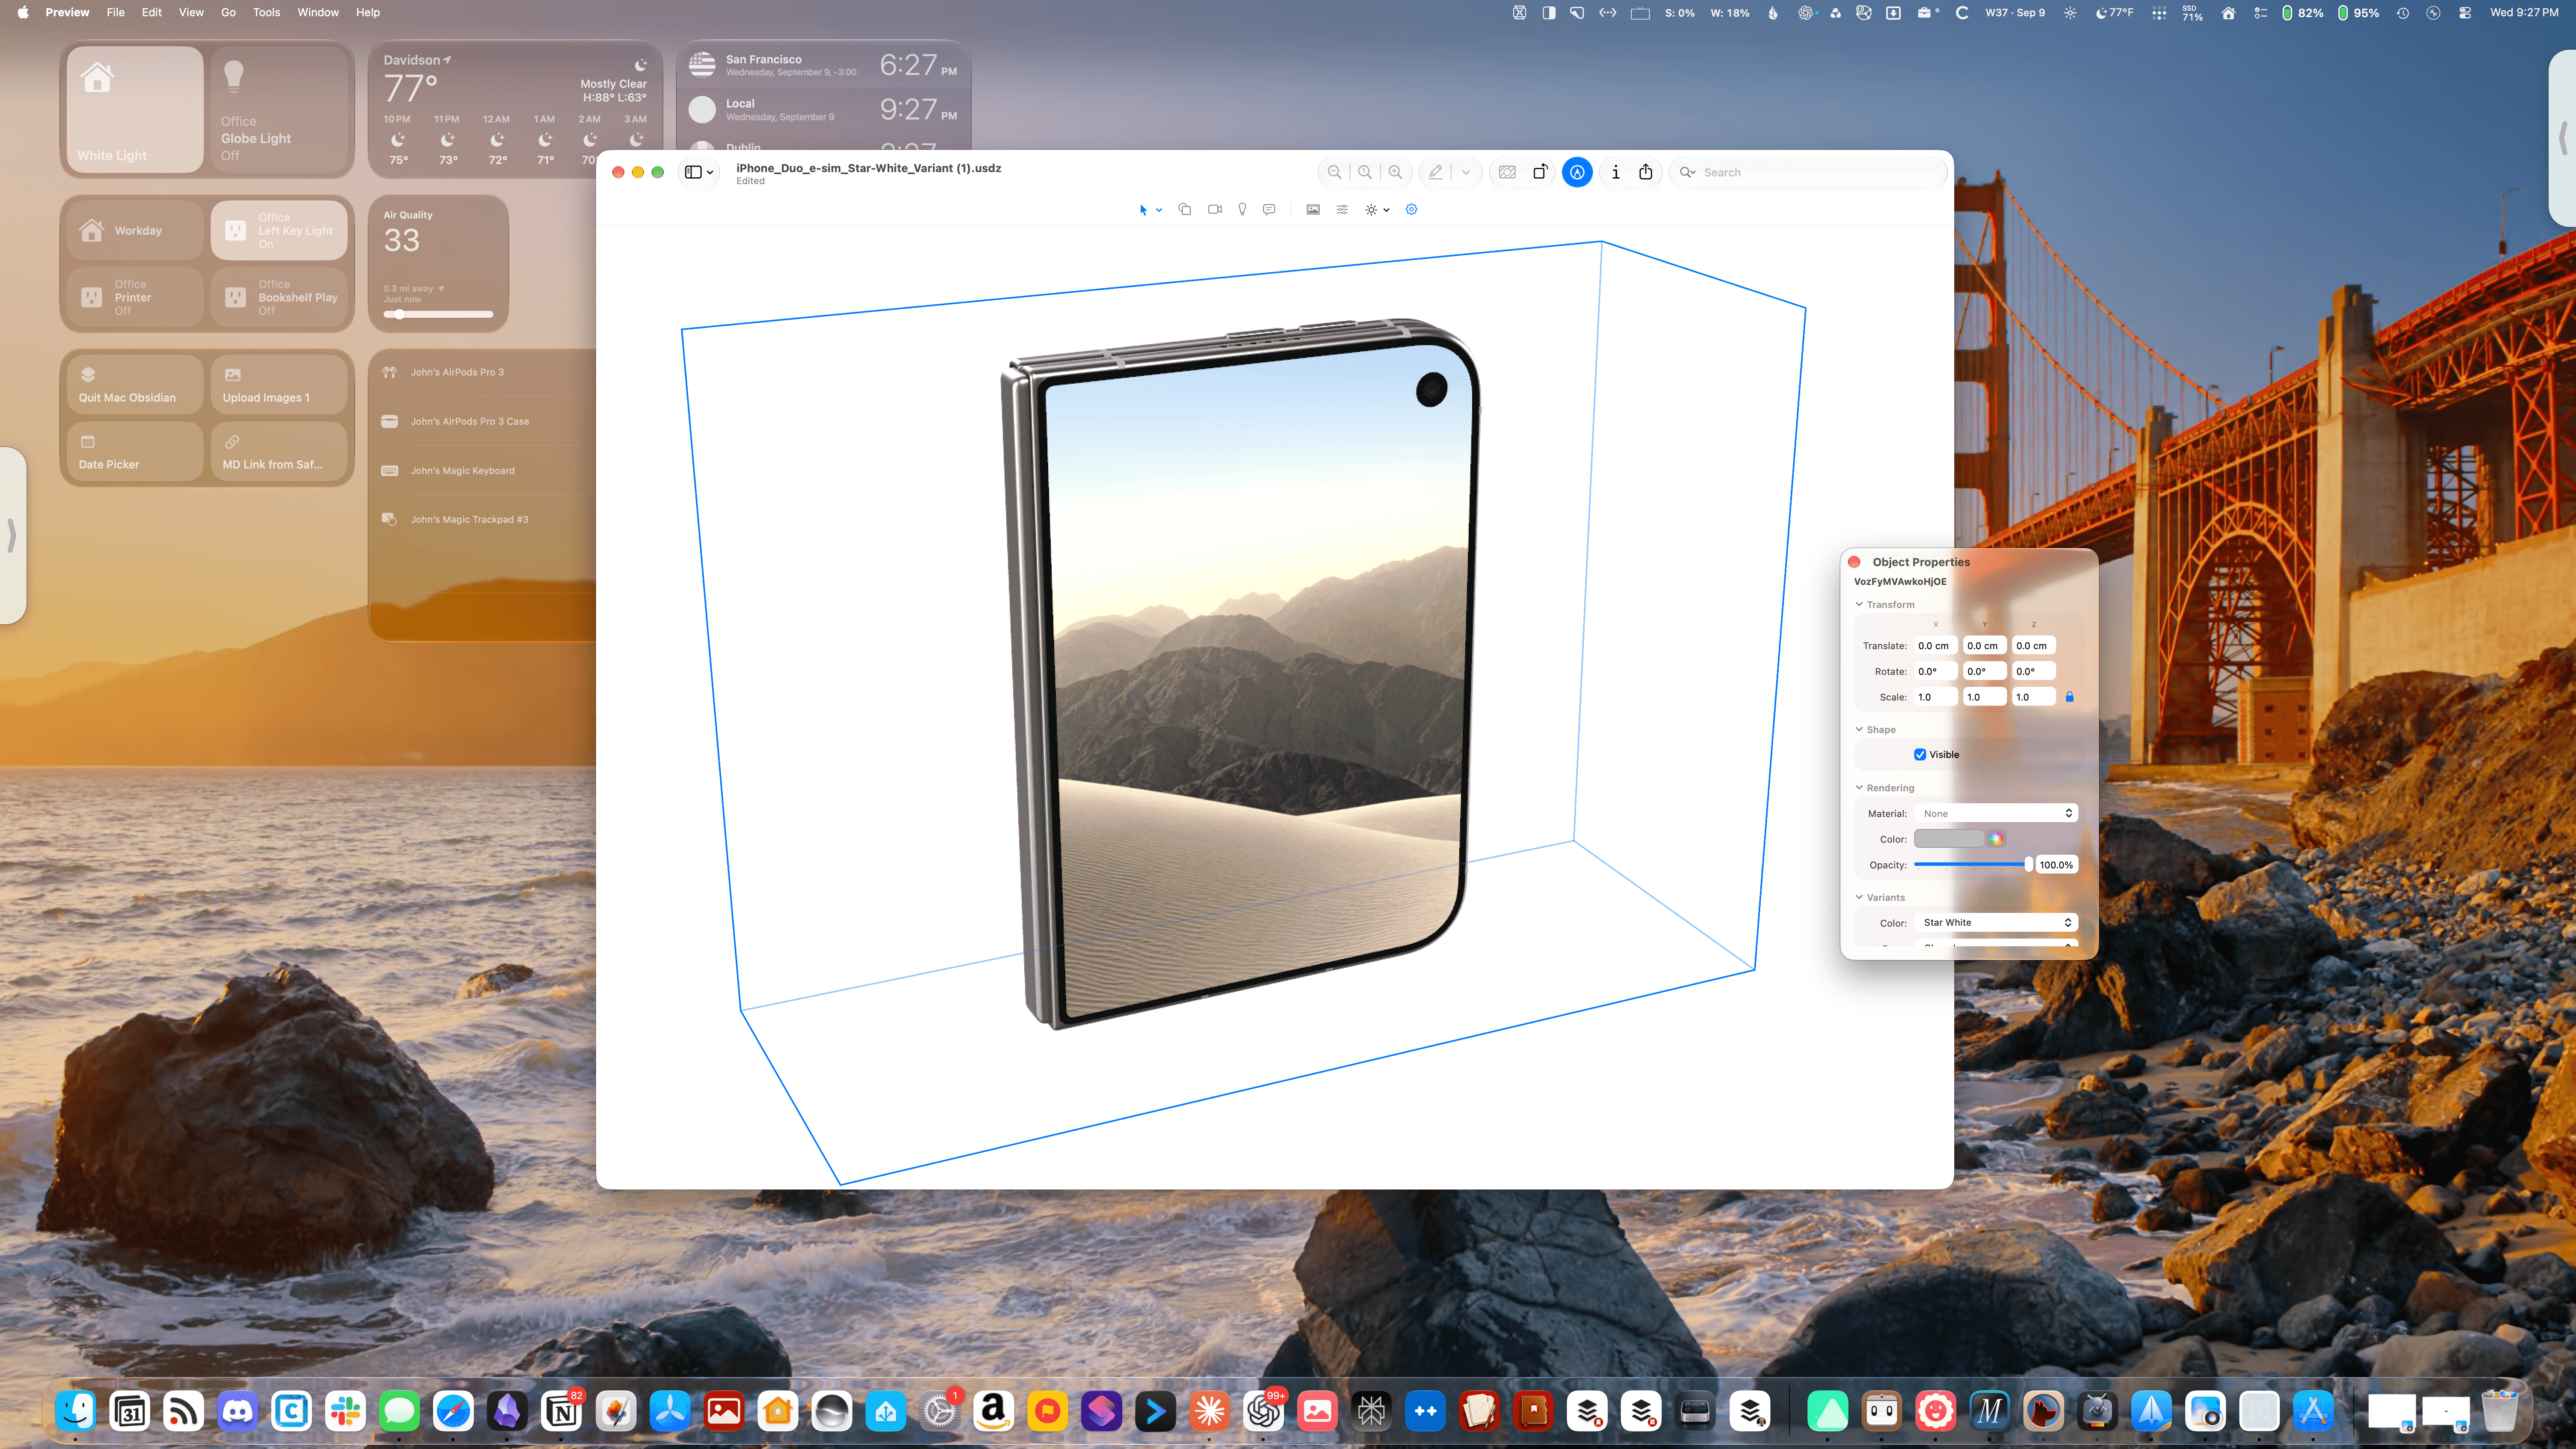The image size is (2576, 1449).
Task: Click the share icon in Preview toolbar
Action: tap(1645, 172)
